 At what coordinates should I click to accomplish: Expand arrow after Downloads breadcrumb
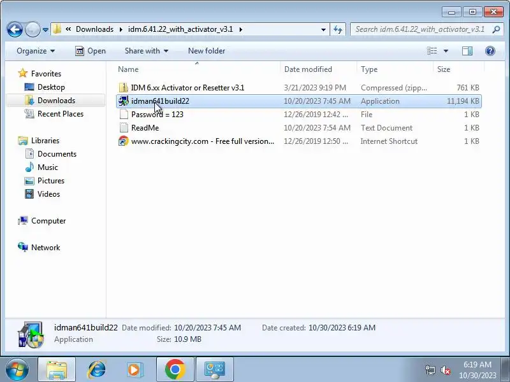(x=121, y=29)
